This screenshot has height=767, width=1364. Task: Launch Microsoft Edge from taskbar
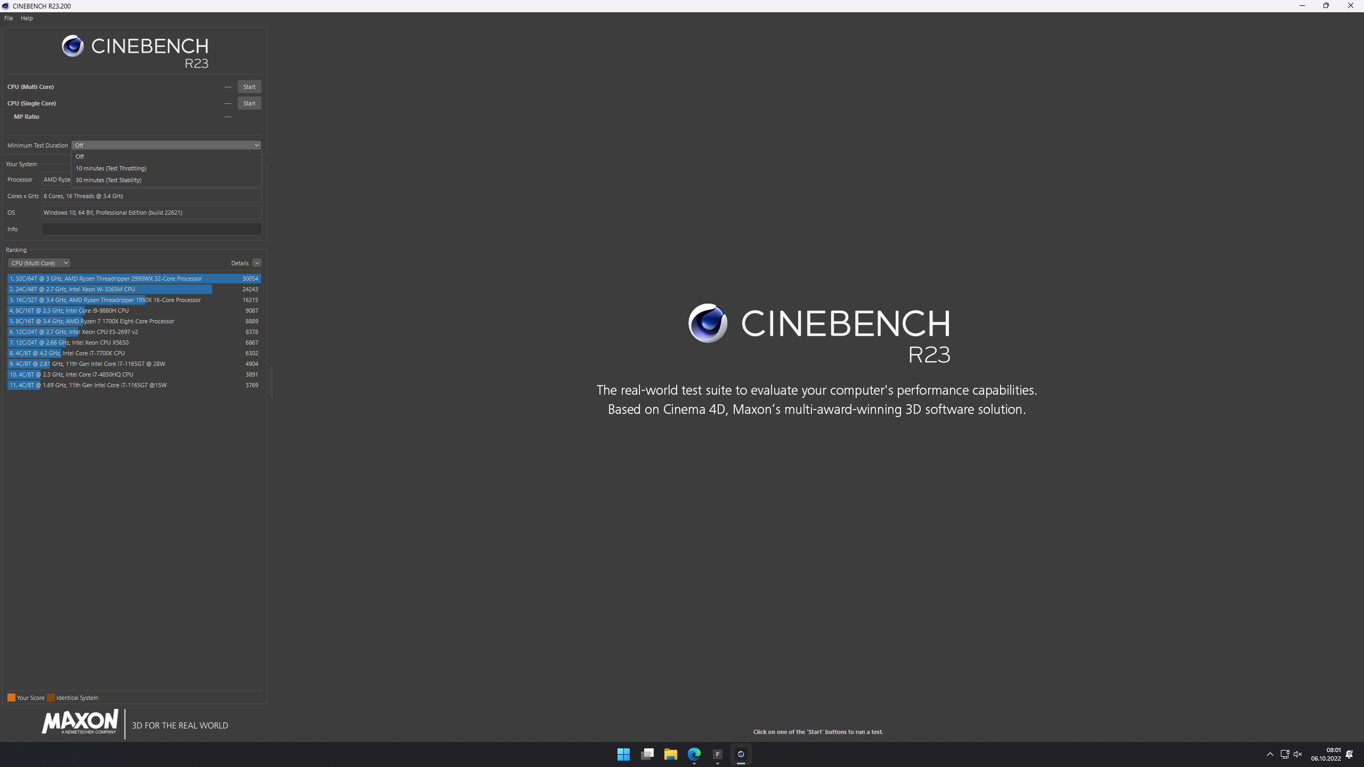coord(694,754)
